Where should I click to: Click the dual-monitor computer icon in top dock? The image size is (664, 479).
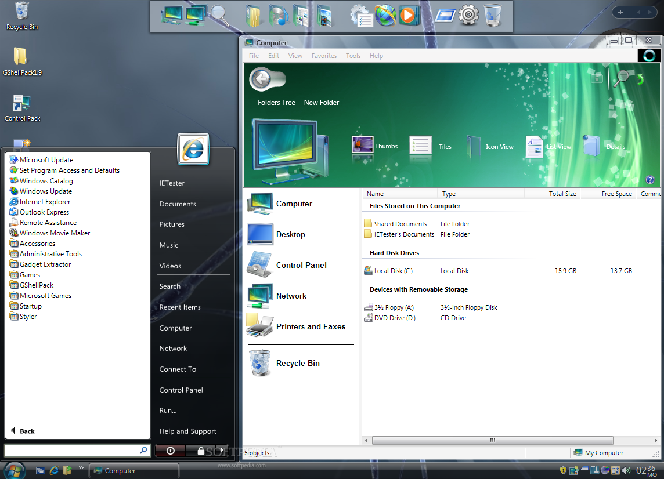[x=196, y=15]
